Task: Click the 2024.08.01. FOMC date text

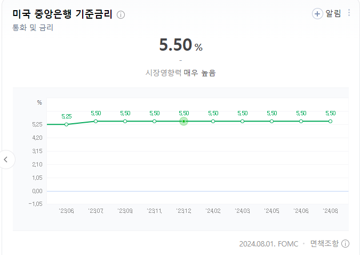Action: click(x=268, y=244)
